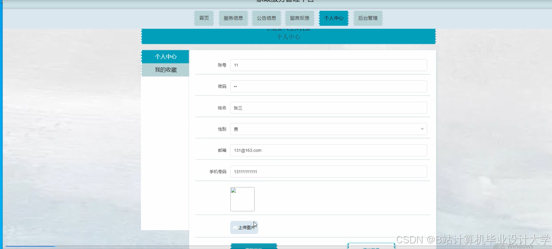This screenshot has width=552, height=249.
Task: Click the dropdown arrow in 性别 field
Action: coord(422,129)
